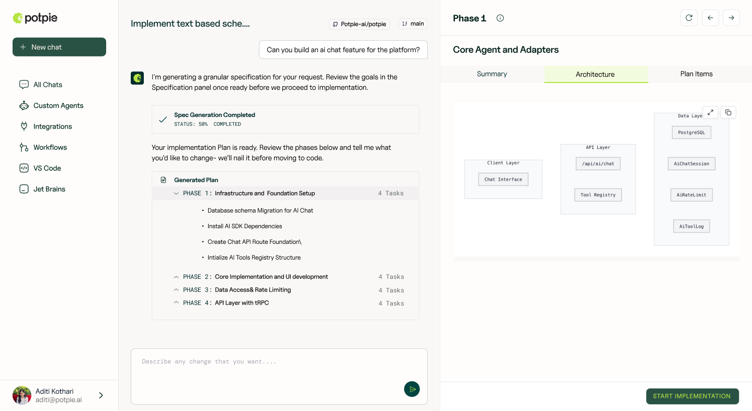
Task: Click the refresh icon in Phase panel
Action: click(x=689, y=18)
